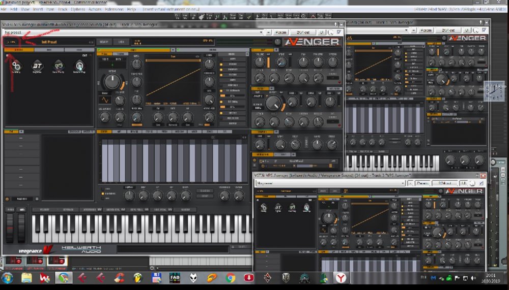Click the green checkmark icon in the REAPER toolbar
Screen dimensions: 509x290
(249, 16)
